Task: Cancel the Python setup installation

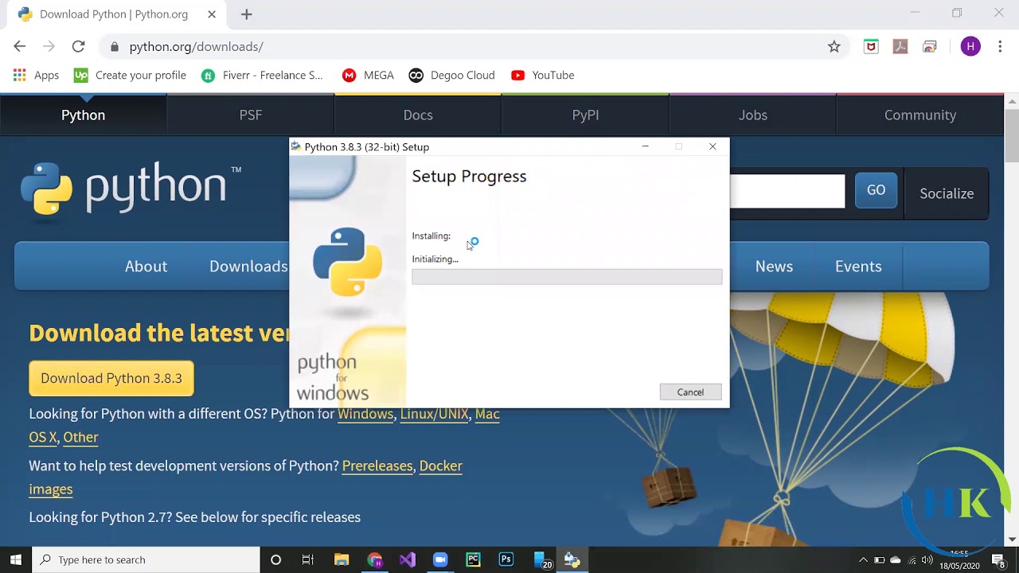Action: click(x=690, y=392)
